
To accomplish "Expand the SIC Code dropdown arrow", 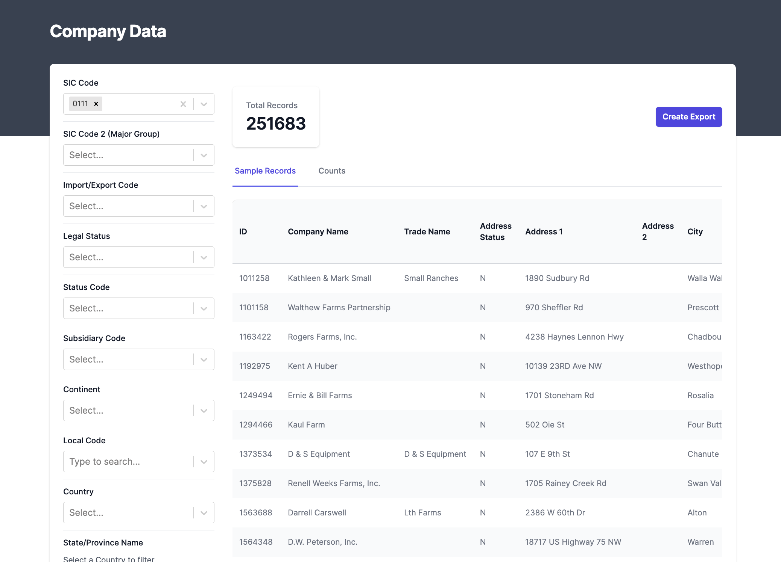I will [204, 104].
